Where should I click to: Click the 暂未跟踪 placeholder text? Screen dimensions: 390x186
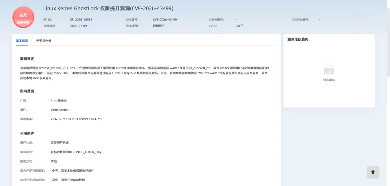[329, 80]
